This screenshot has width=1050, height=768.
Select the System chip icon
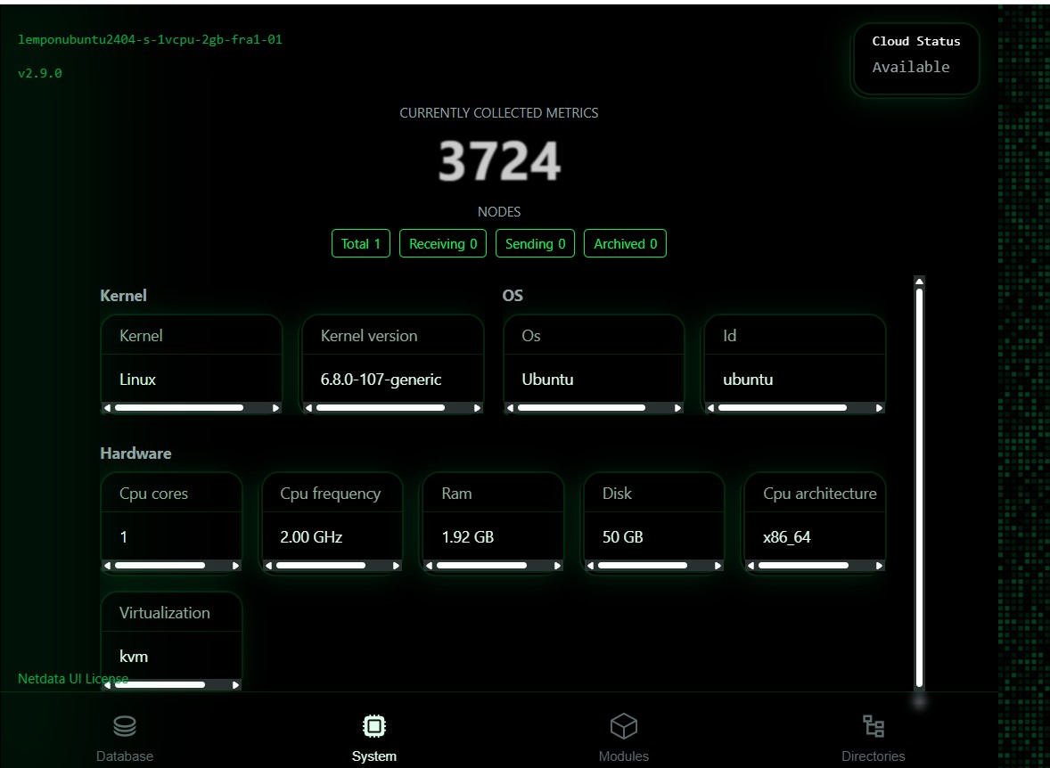coord(374,727)
